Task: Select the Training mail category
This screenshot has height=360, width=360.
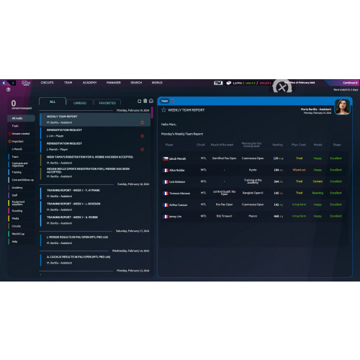Action: click(17, 172)
